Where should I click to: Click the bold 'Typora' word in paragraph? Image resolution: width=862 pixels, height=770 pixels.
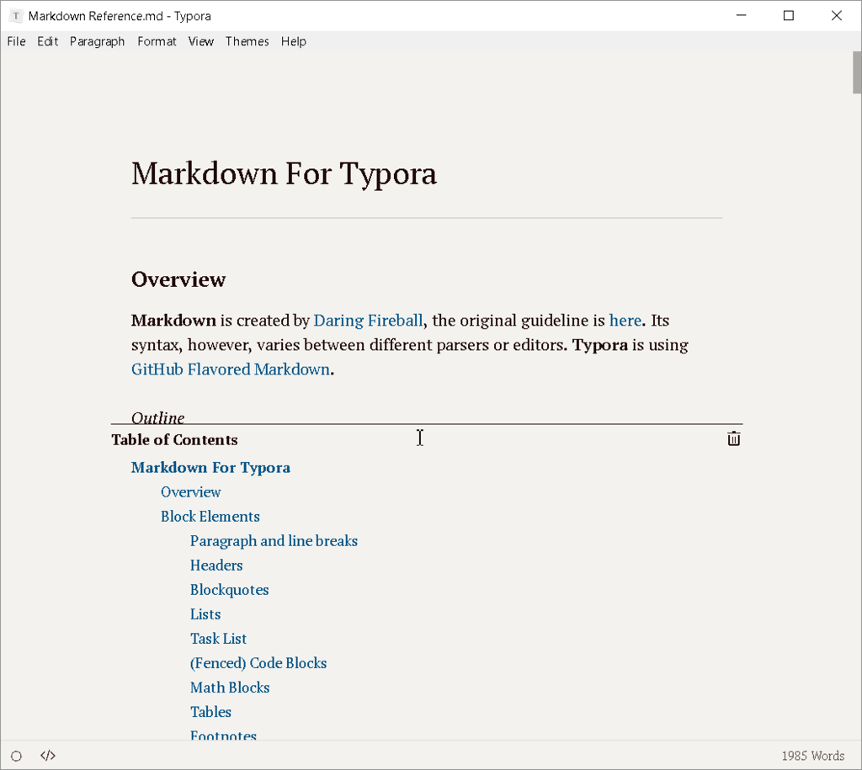click(599, 344)
